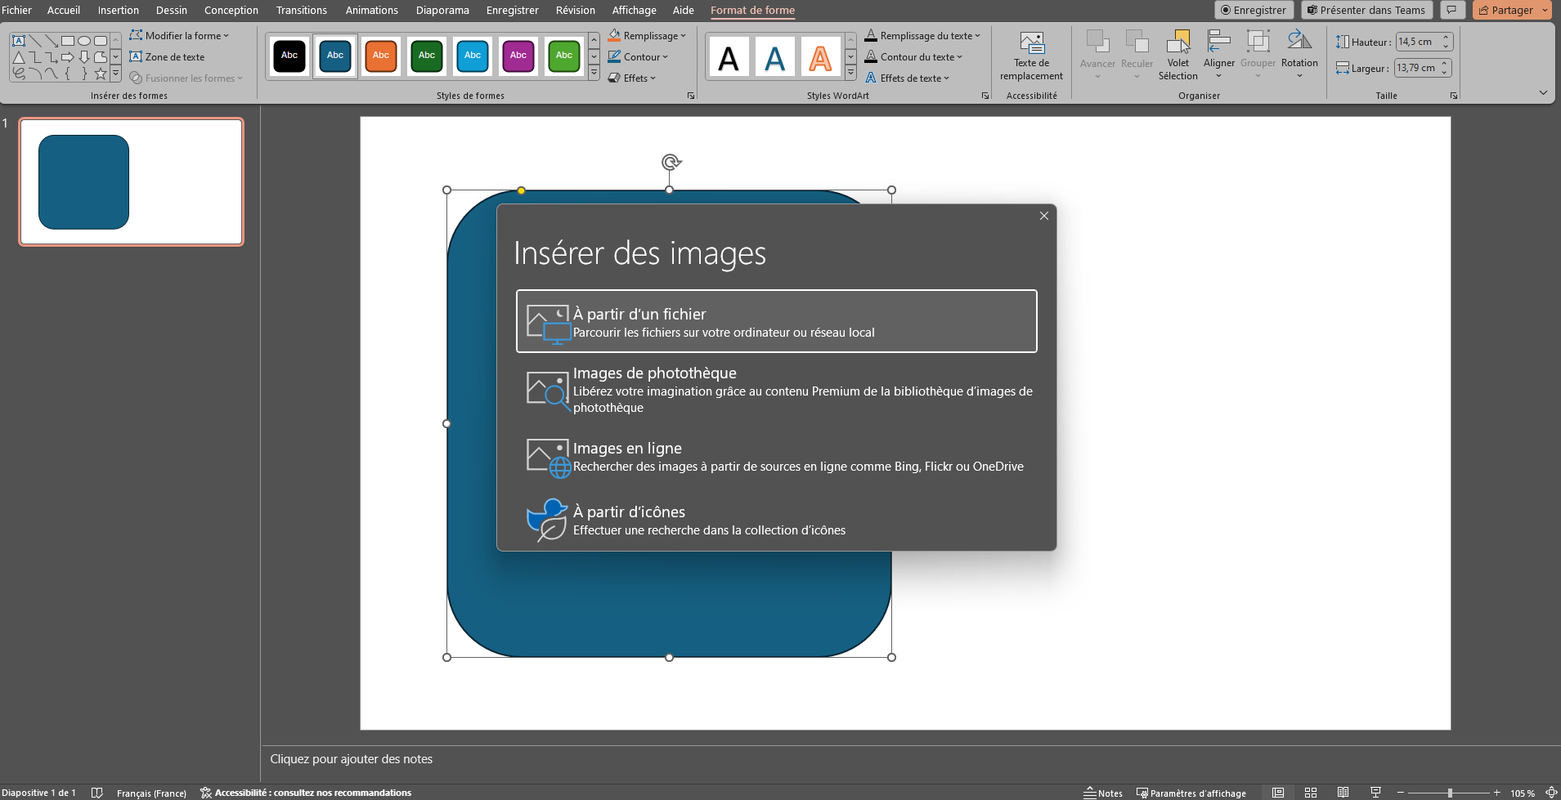Open Contour du texte dropdown
1561x800 pixels.
913,57
